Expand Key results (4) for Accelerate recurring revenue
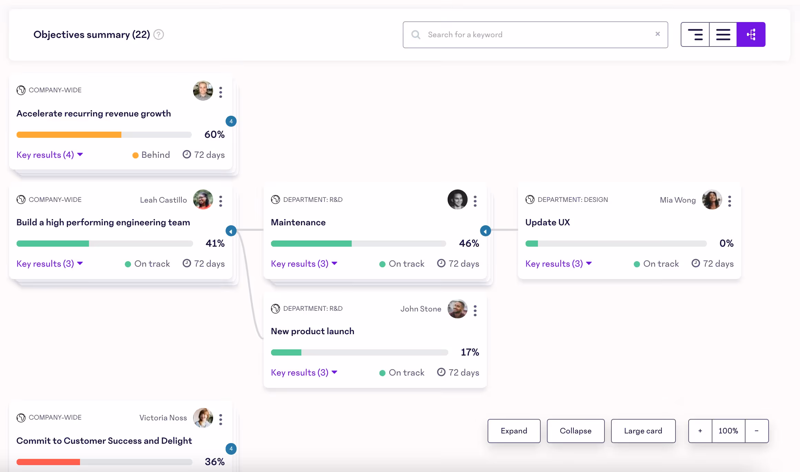The image size is (800, 472). pyautogui.click(x=50, y=155)
